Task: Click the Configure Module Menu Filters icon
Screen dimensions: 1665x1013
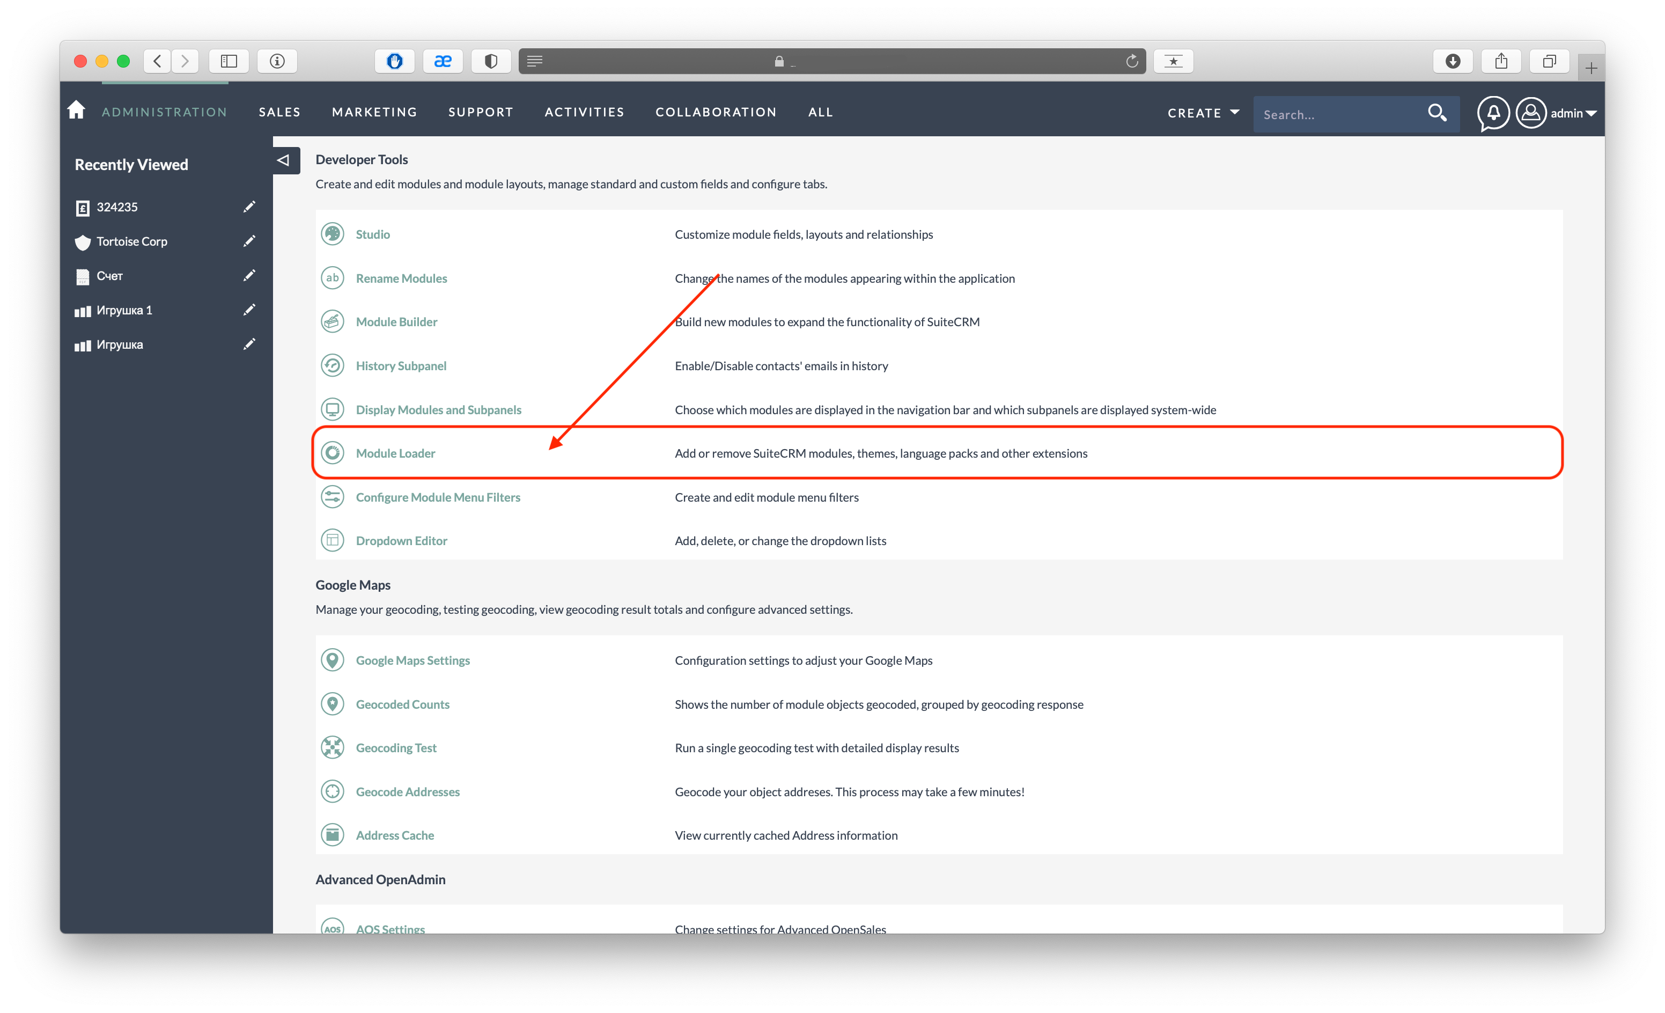Action: coord(333,497)
